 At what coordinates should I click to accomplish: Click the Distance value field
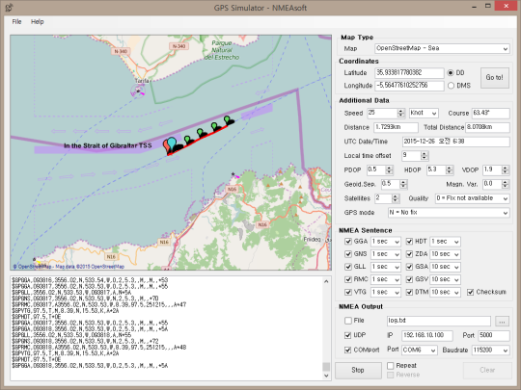tap(397, 127)
